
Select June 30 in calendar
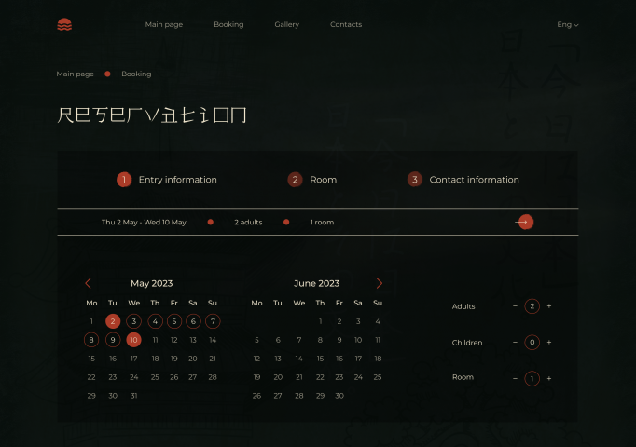click(339, 396)
